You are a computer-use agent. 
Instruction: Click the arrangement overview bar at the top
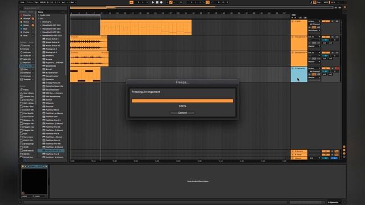pos(201,7)
